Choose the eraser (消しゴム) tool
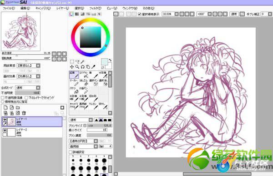Image resolution: width=273 pixels, height=176 pixels. [x=84, y=82]
